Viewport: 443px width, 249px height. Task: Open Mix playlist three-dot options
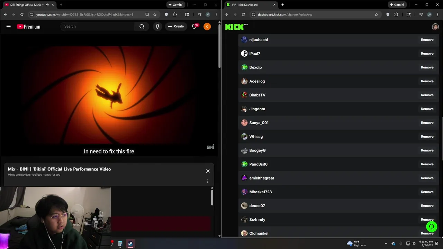208,181
